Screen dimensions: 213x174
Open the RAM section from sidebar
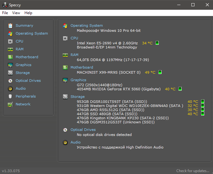[x=19, y=49]
